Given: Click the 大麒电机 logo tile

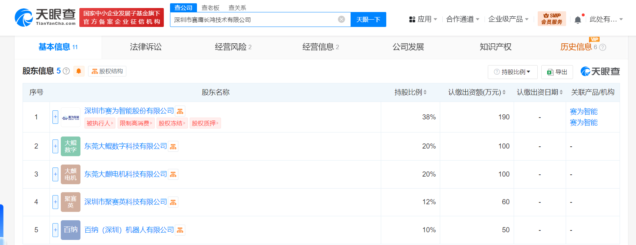Looking at the screenshot, I should (x=71, y=174).
